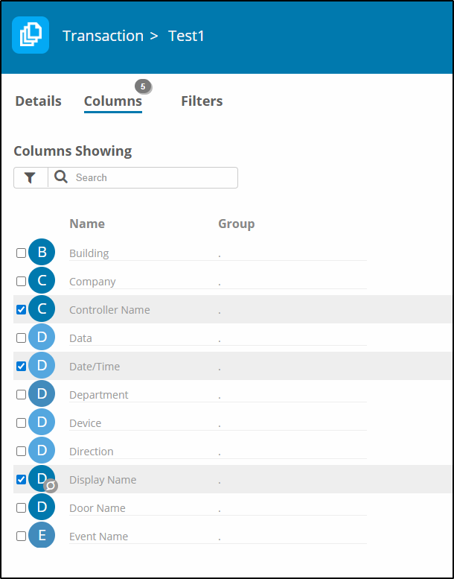Image resolution: width=454 pixels, height=579 pixels.
Task: Open the filter funnel icon
Action: tap(31, 178)
